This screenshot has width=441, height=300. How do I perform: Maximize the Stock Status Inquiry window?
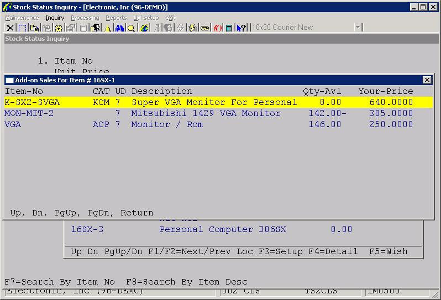[423, 7]
